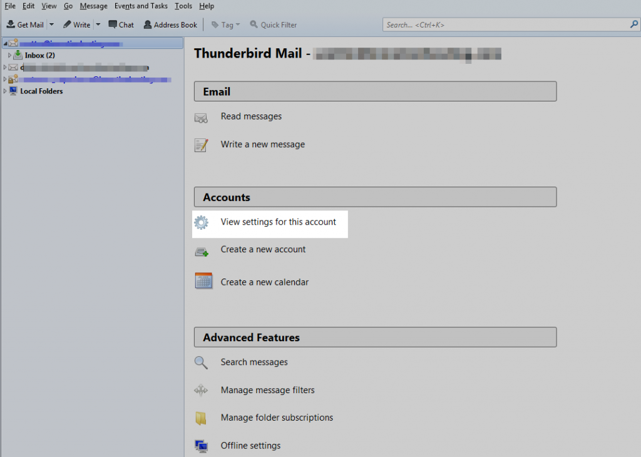641x457 pixels.
Task: Open the Events and Tasks menu
Action: (x=141, y=6)
